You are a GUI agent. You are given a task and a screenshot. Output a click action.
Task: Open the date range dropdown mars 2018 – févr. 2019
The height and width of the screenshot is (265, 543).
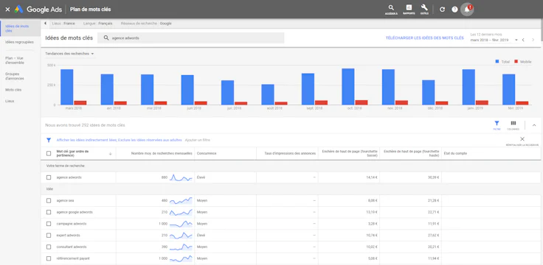point(494,40)
